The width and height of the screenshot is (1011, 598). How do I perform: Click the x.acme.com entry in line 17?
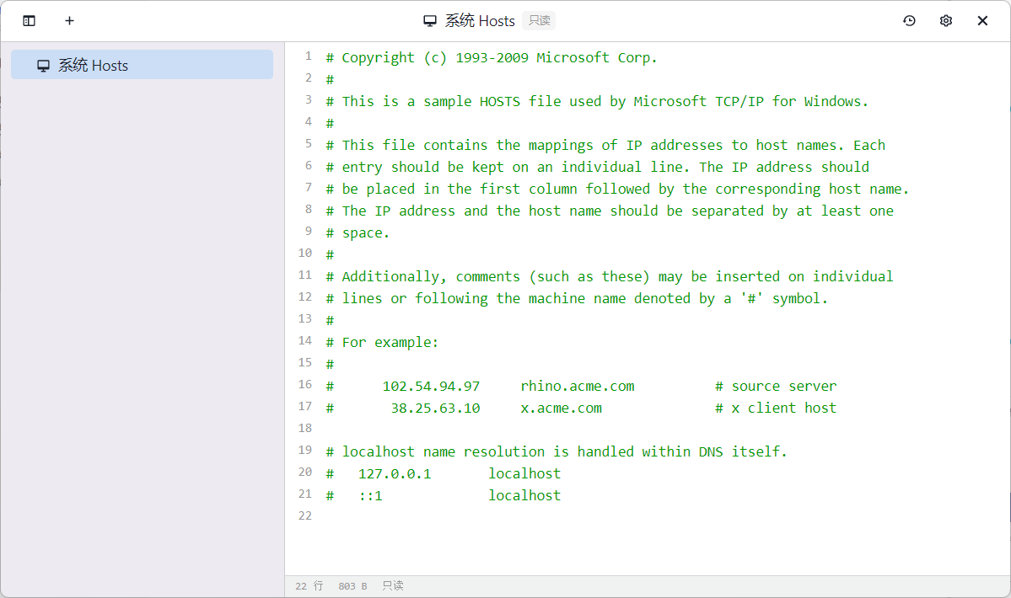click(x=561, y=408)
